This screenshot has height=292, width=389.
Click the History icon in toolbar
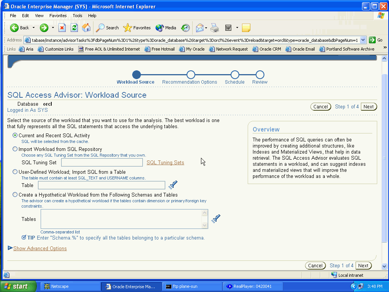(x=185, y=28)
